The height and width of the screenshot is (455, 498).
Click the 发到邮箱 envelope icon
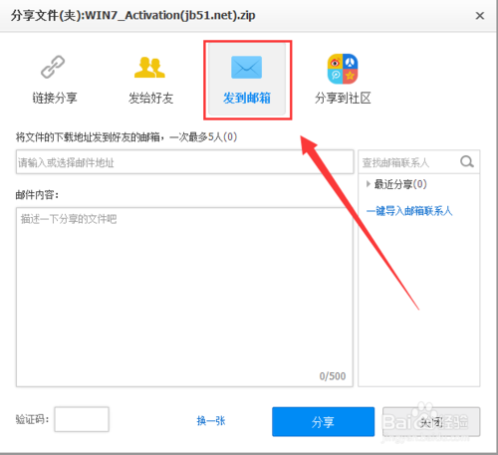246,68
